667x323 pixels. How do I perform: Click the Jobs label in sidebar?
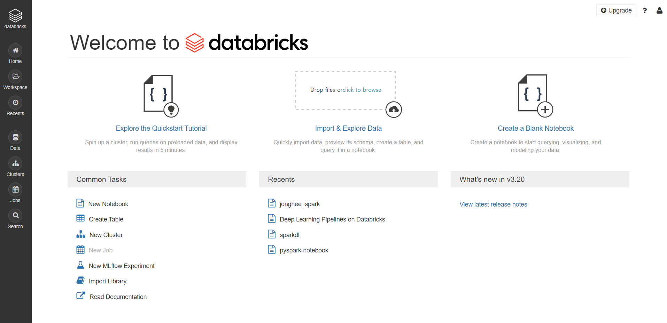point(15,200)
